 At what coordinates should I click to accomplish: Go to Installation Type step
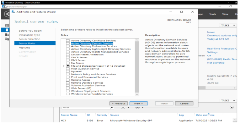(x=29, y=35)
